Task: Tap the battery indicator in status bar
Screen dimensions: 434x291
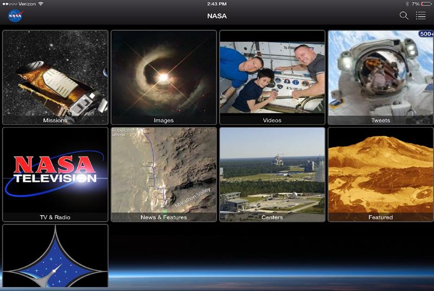Action: (x=426, y=4)
